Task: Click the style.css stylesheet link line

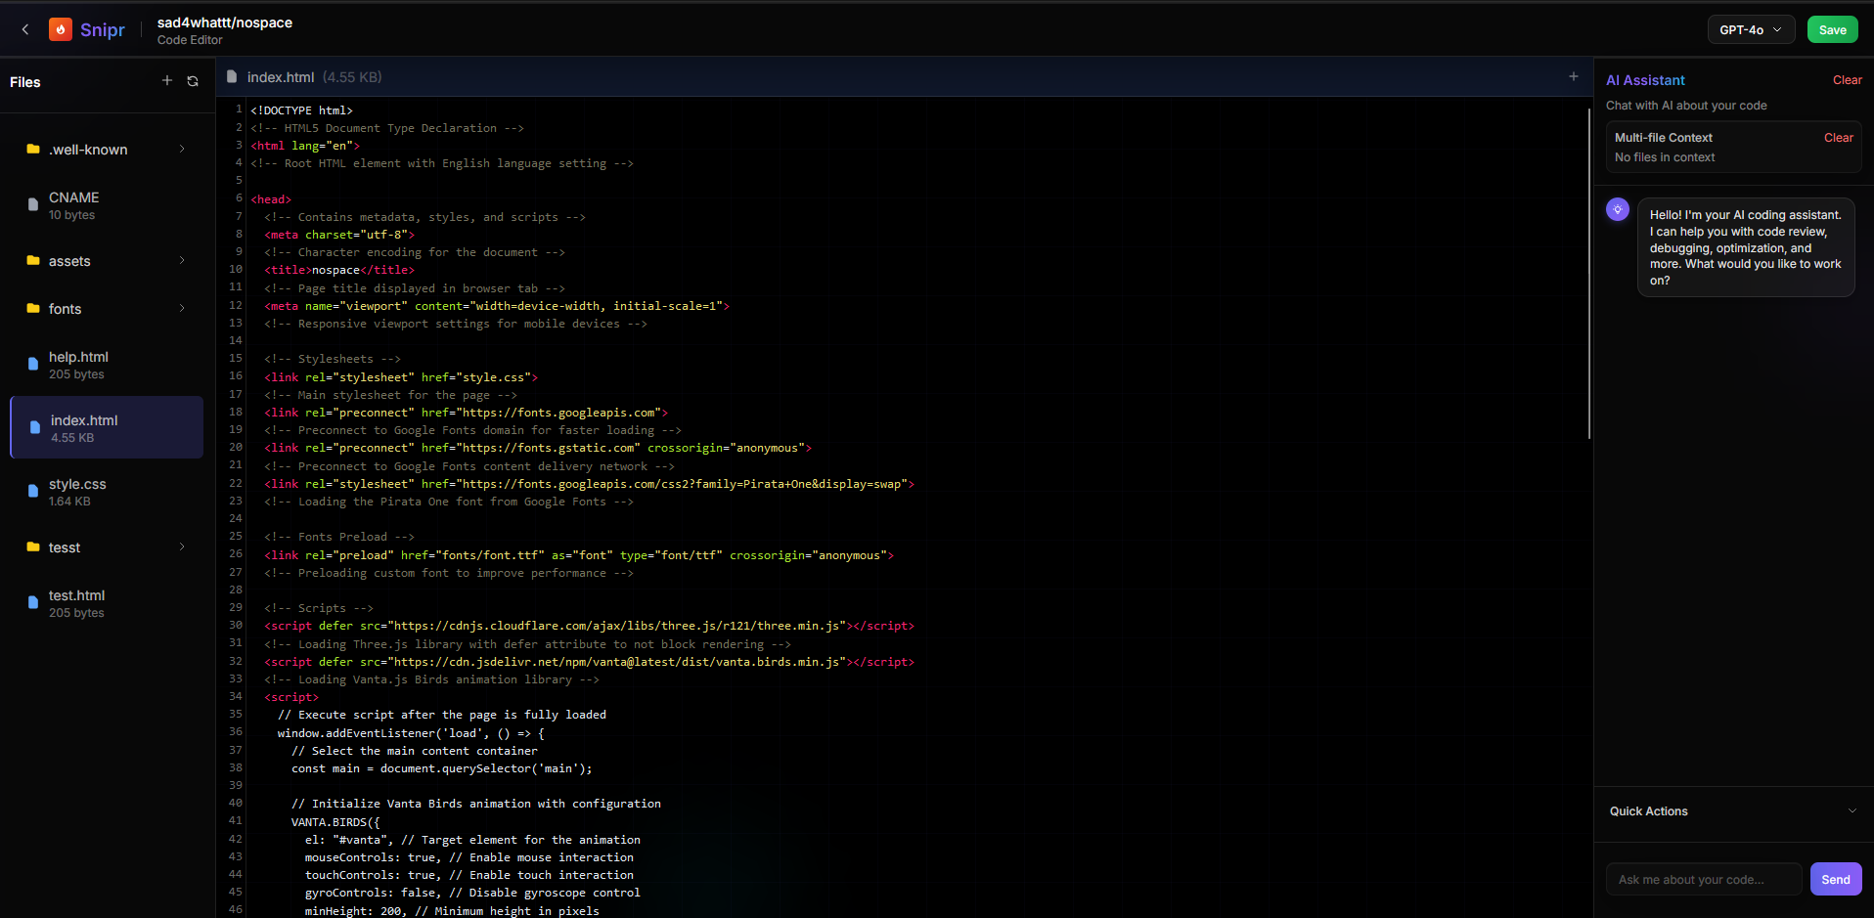Action: point(401,377)
